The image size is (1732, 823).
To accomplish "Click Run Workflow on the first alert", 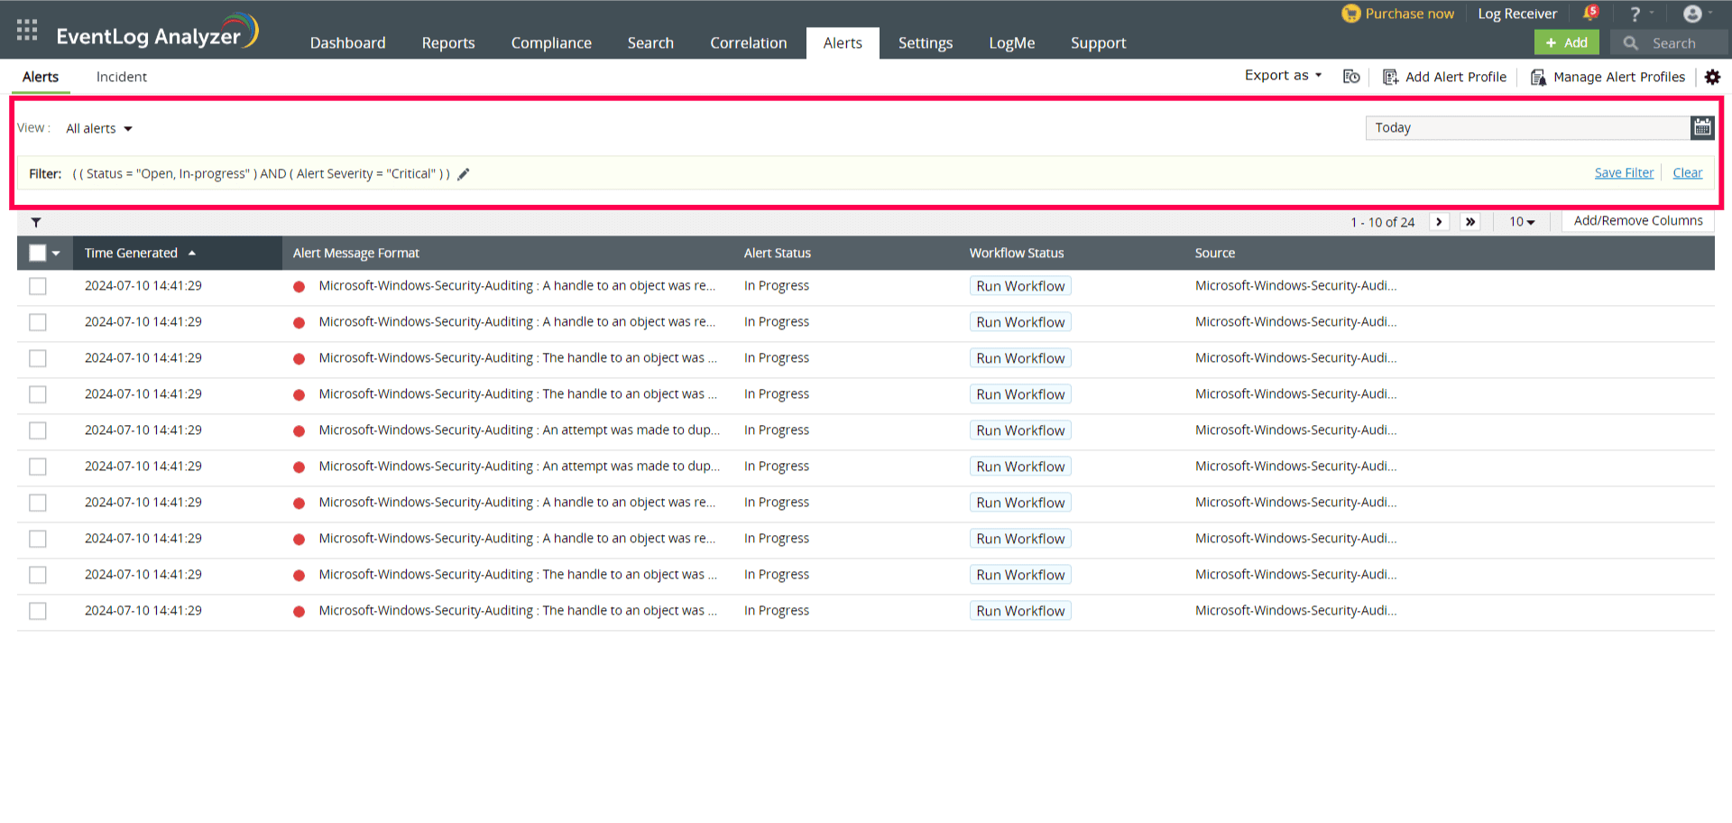I will point(1020,285).
